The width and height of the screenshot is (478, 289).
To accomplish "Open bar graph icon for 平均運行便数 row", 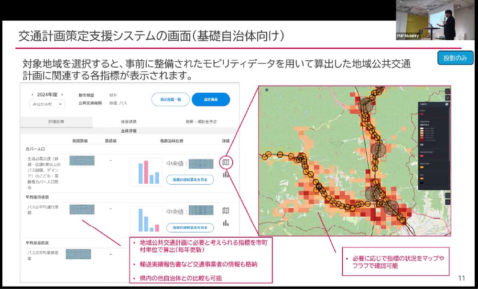I will (226, 222).
